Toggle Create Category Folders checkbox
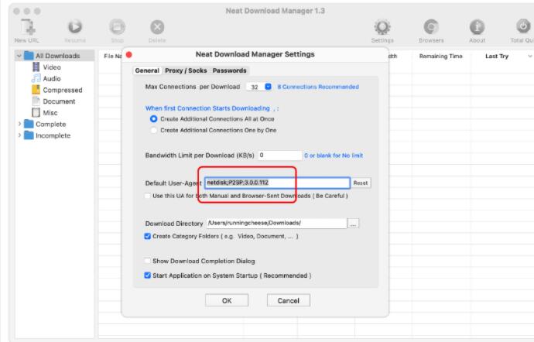The height and width of the screenshot is (342, 534). (148, 236)
